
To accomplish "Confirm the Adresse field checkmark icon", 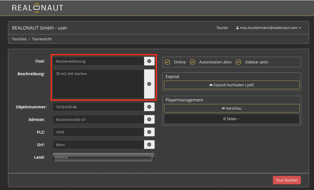I will 149,119.
